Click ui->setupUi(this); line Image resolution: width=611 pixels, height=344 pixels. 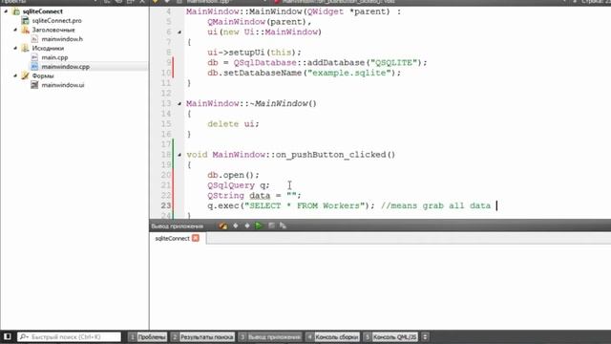254,53
